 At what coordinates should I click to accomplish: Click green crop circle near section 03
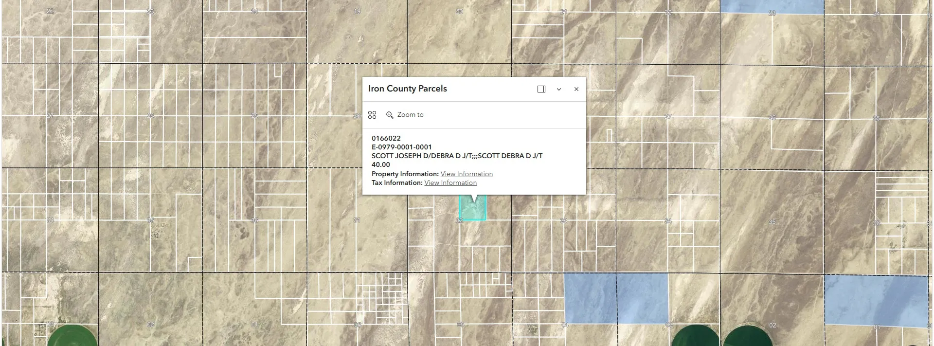[x=73, y=336]
